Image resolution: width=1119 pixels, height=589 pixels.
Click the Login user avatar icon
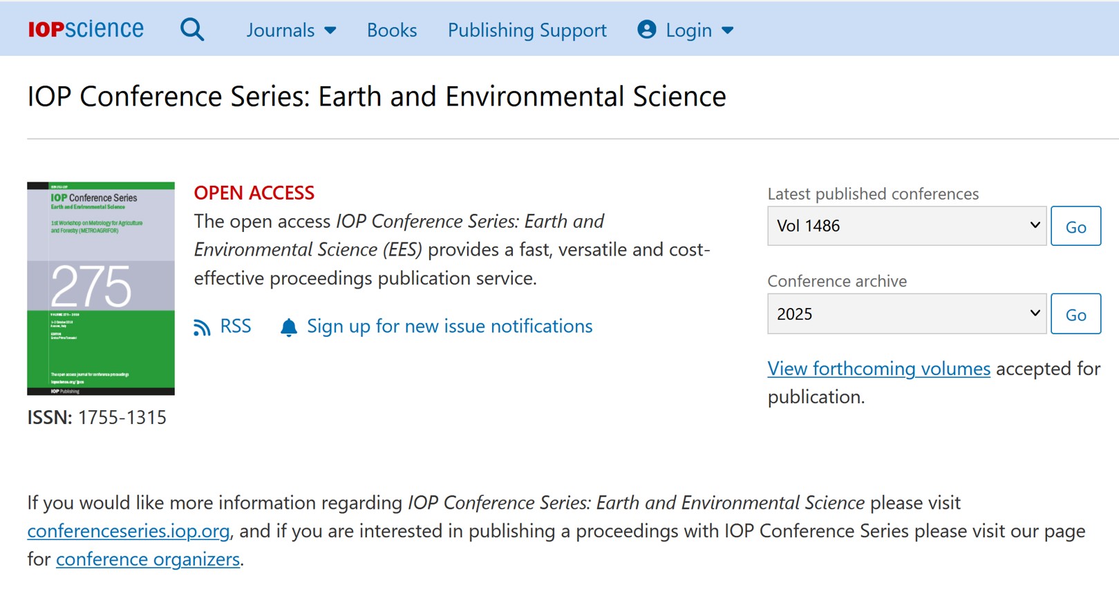pyautogui.click(x=647, y=30)
